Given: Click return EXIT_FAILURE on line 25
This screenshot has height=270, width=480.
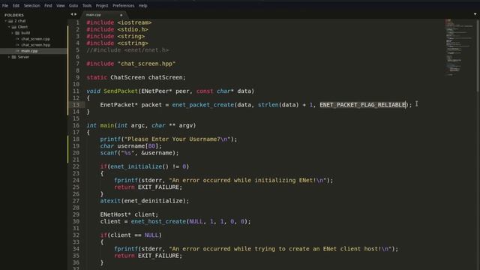Looking at the screenshot, I should click(x=148, y=187).
